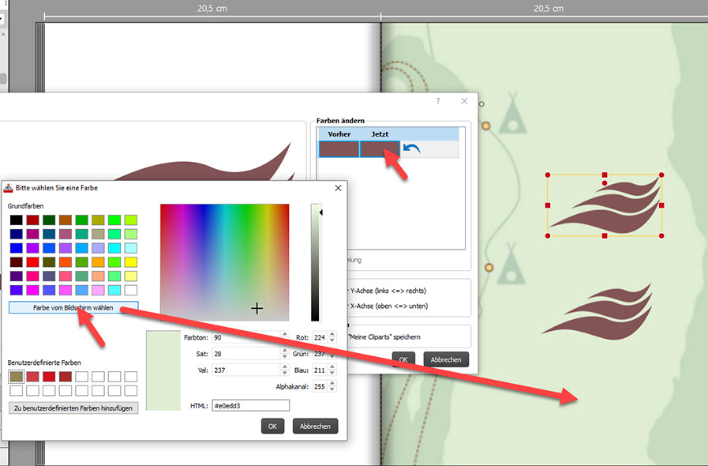
Task: Select the first olive custom color swatch
Action: pyautogui.click(x=16, y=376)
